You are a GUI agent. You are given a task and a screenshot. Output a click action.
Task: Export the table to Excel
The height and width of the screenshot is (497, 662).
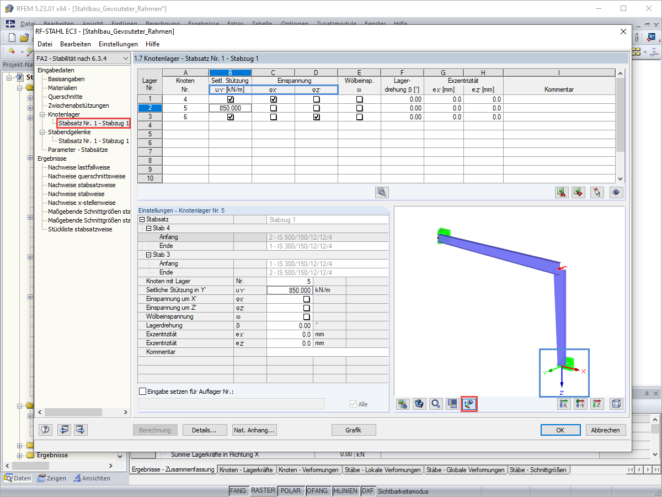click(562, 192)
